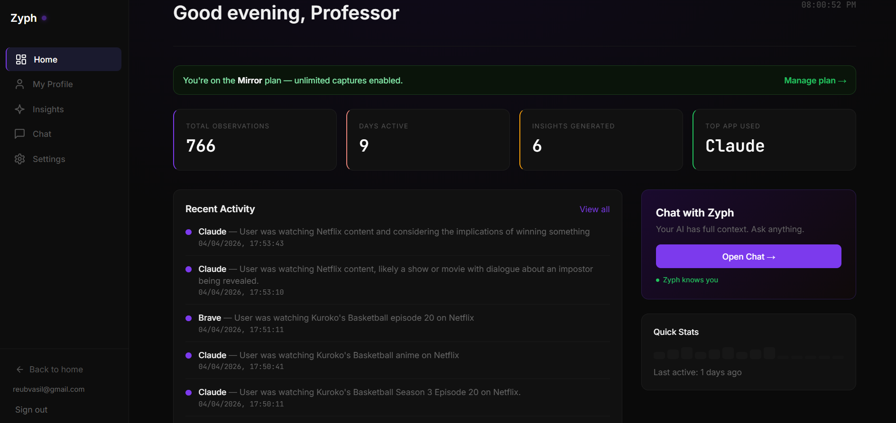Image resolution: width=896 pixels, height=423 pixels.
Task: Select the Days Active card
Action: pyautogui.click(x=428, y=140)
